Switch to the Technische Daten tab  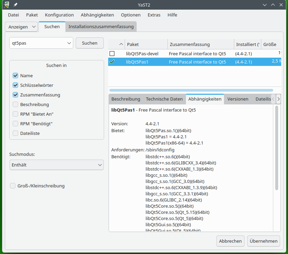point(164,99)
